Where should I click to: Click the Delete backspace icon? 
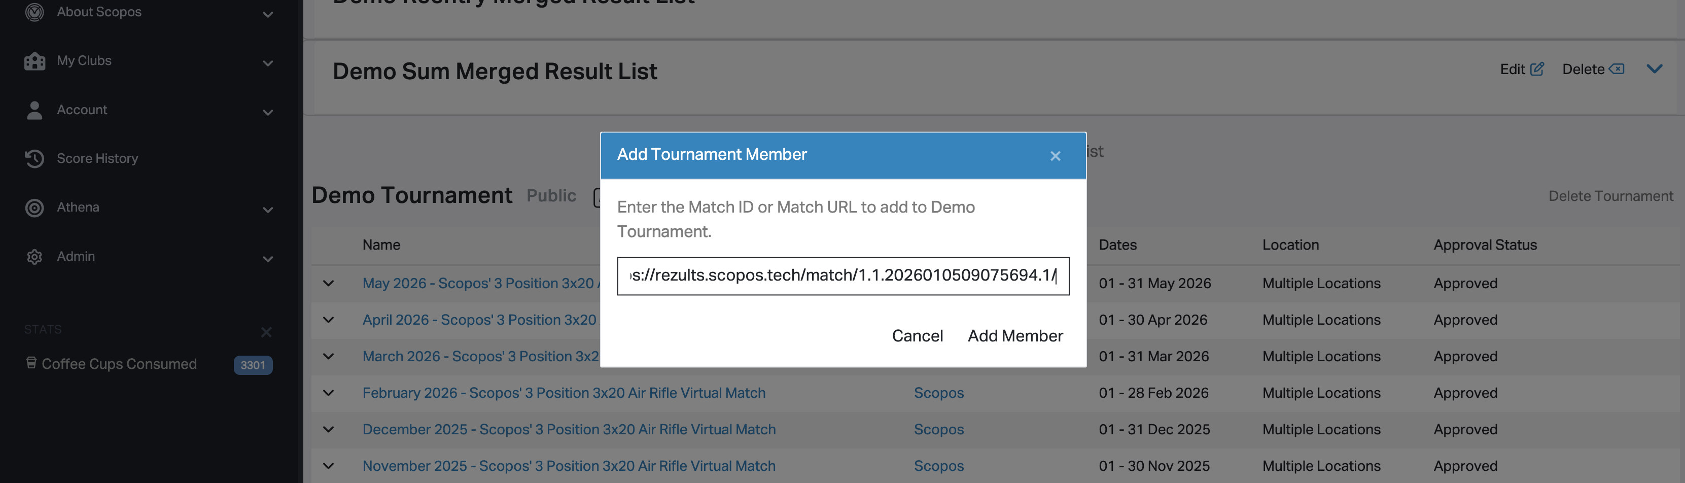[x=1617, y=68]
